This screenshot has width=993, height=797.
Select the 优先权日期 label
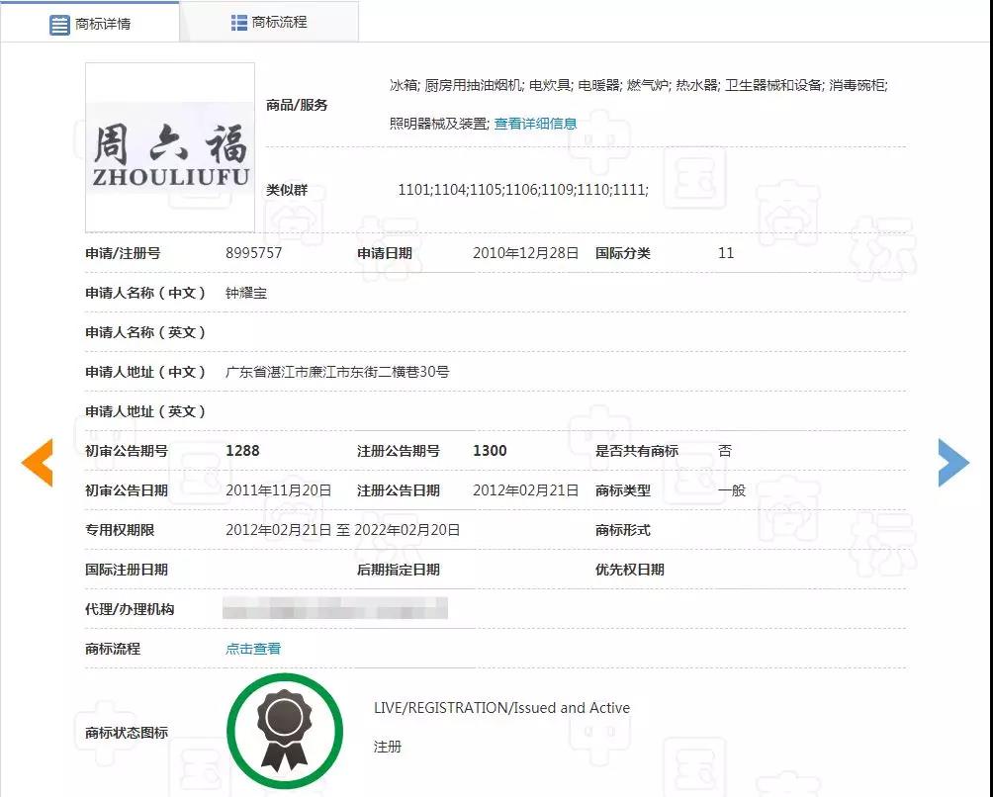pos(629,570)
